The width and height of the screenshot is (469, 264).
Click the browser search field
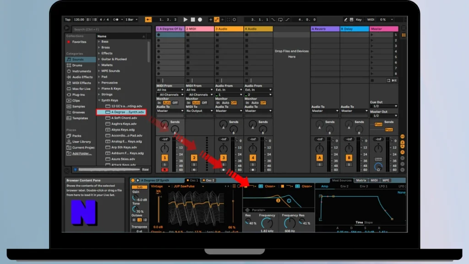[x=111, y=29]
